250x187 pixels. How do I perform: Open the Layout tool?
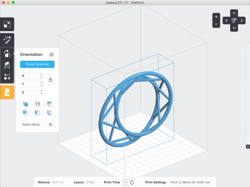7,77
